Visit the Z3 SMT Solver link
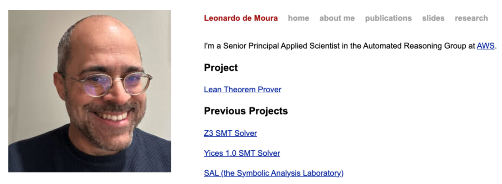Viewport: 502px width, 184px height. click(231, 133)
